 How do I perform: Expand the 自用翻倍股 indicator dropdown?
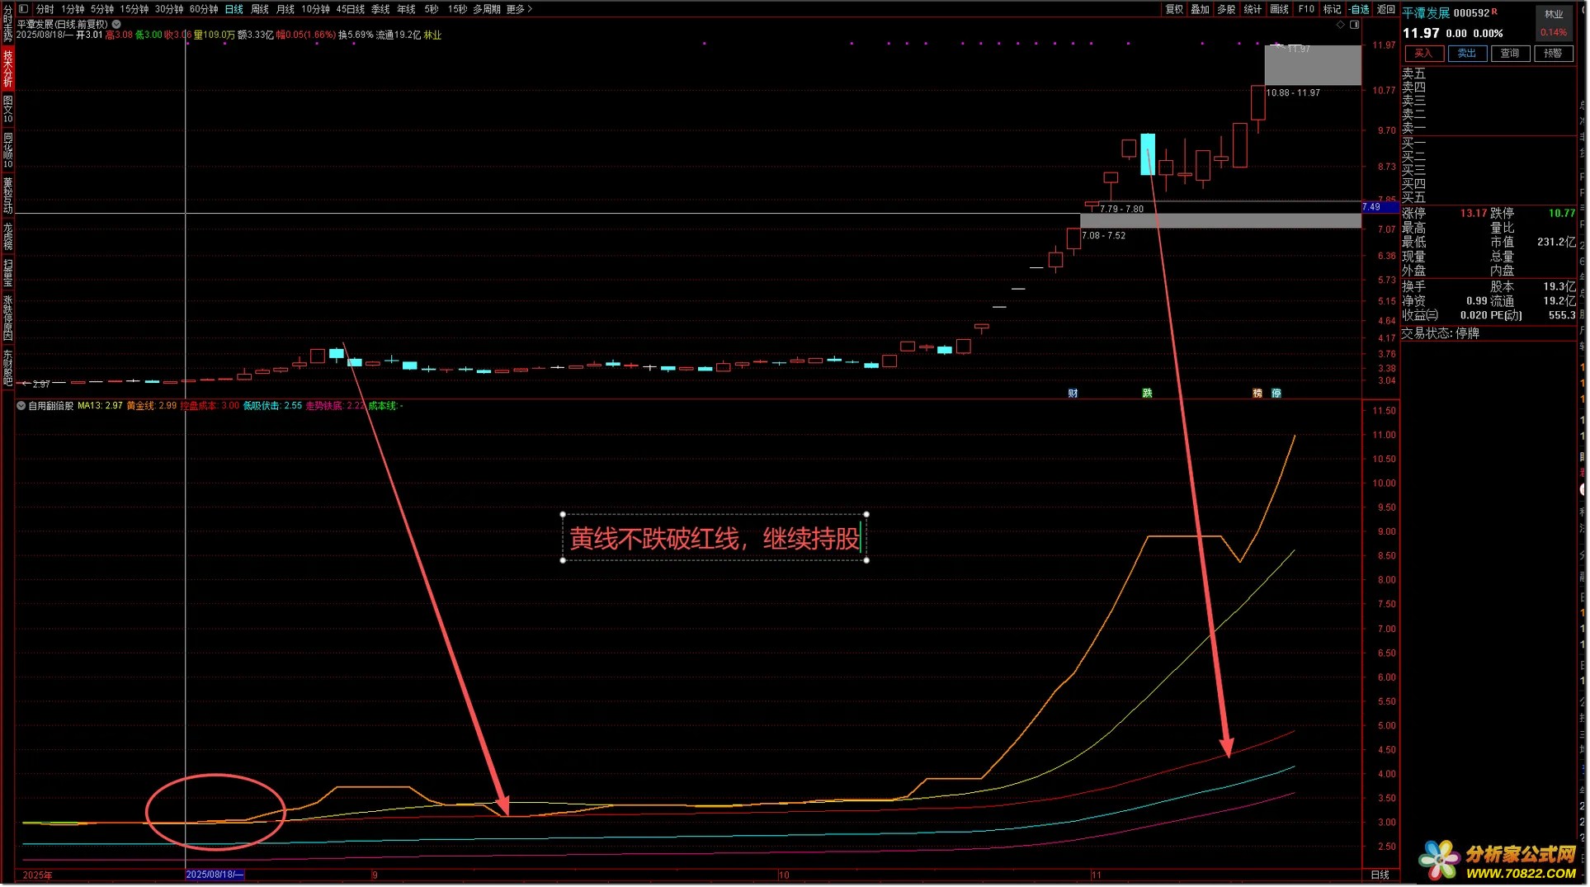coord(21,406)
